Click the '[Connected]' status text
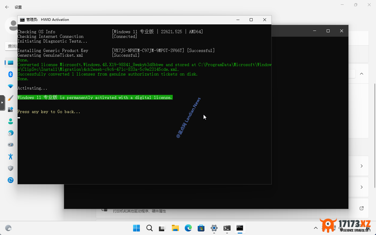 tap(125, 36)
